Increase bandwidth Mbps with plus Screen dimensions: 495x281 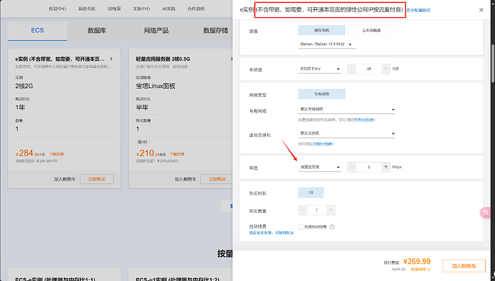tap(386, 167)
